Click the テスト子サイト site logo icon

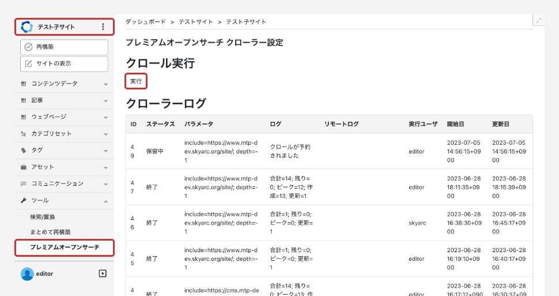coord(27,27)
